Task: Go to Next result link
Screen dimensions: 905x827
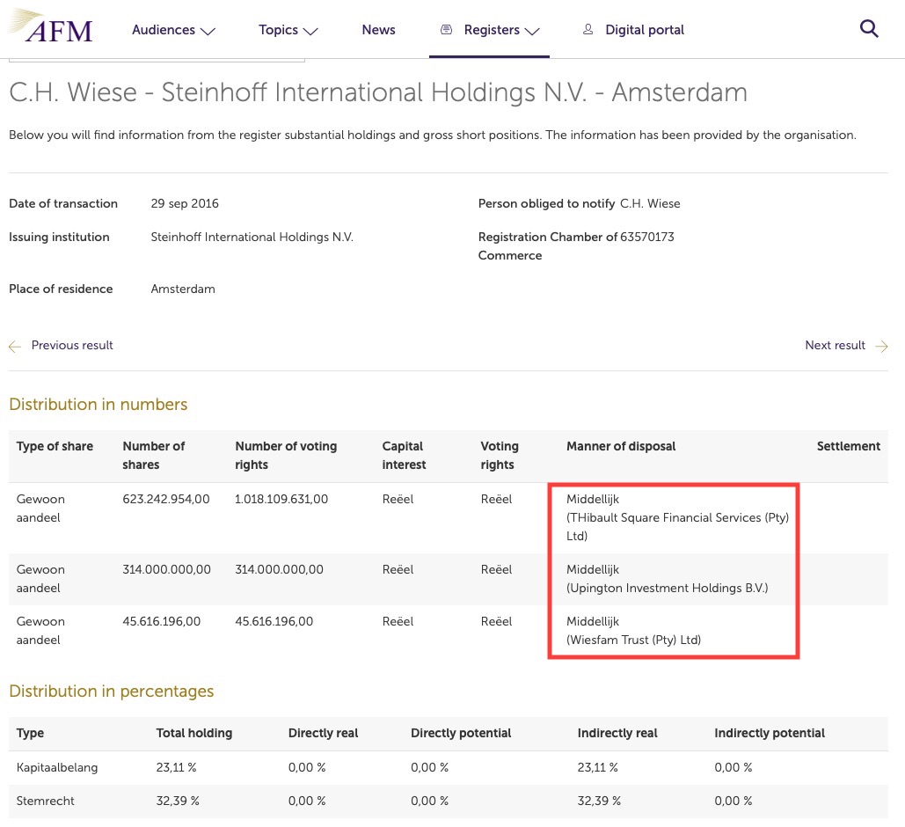Action: pyautogui.click(x=835, y=346)
